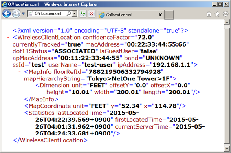Image resolution: width=231 pixels, height=153 pixels.
Task: Open a new tab with the blank tab button
Action: point(169,15)
